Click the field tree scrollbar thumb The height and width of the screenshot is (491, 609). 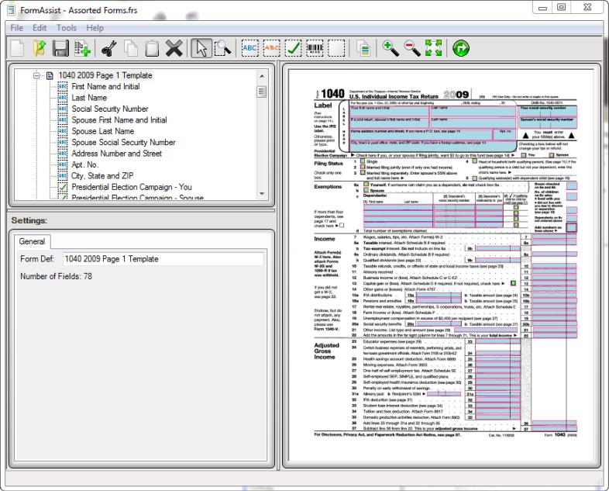tap(262, 92)
